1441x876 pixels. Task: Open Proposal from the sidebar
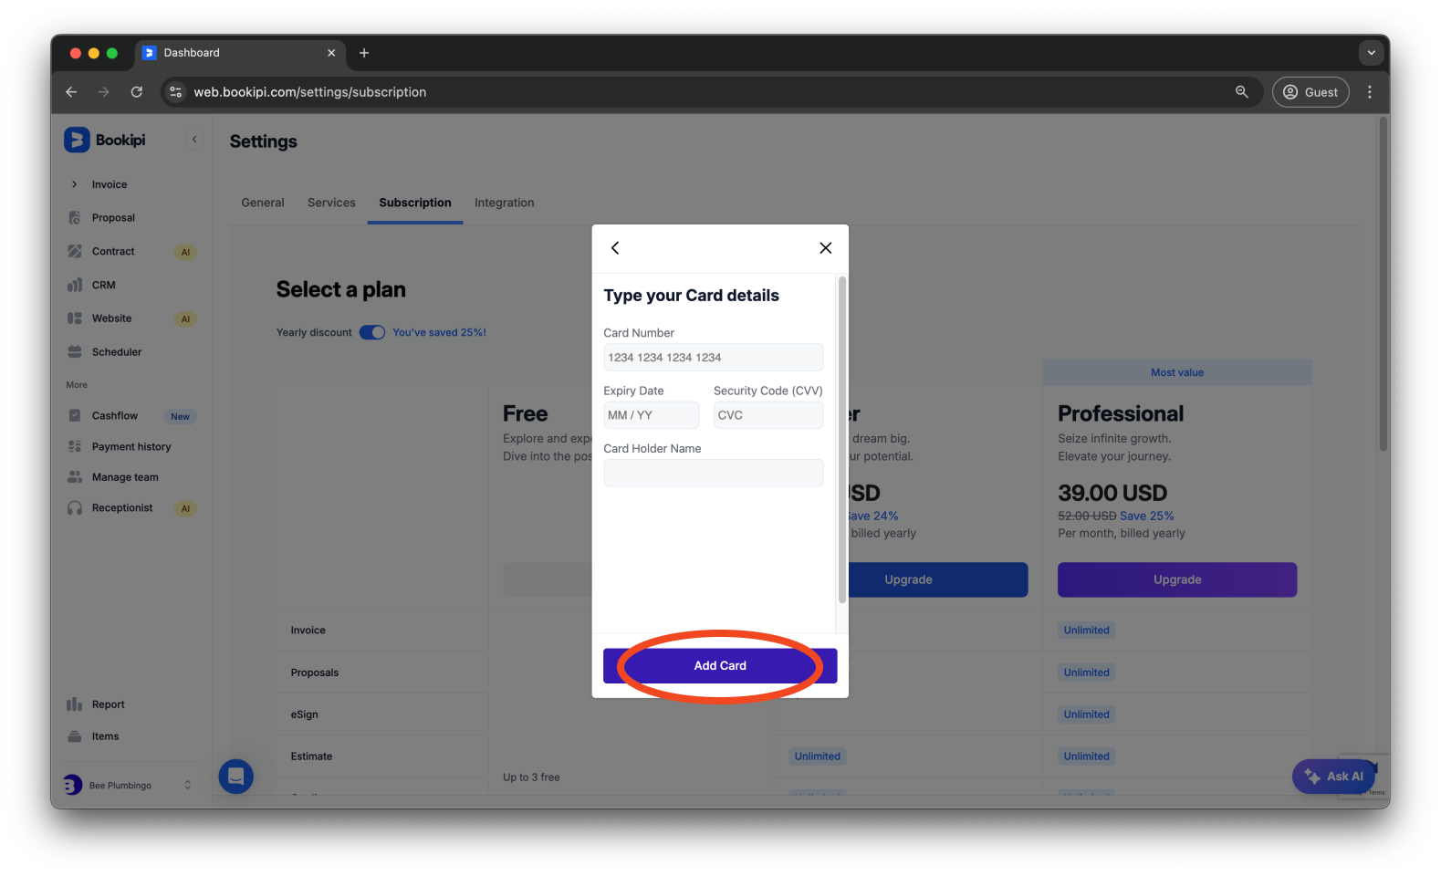coord(113,218)
